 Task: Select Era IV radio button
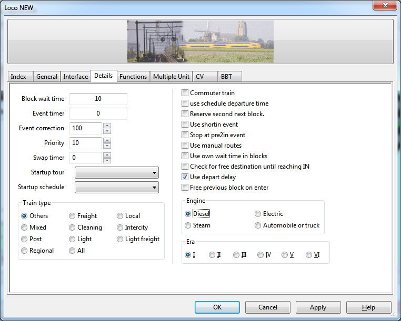pos(260,255)
